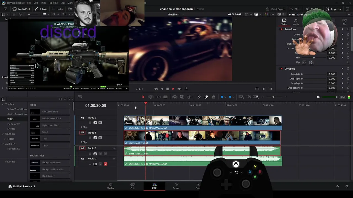Screen dimensions: 353x198
Task: Click the search icon in Effects panel
Action: point(61,99)
